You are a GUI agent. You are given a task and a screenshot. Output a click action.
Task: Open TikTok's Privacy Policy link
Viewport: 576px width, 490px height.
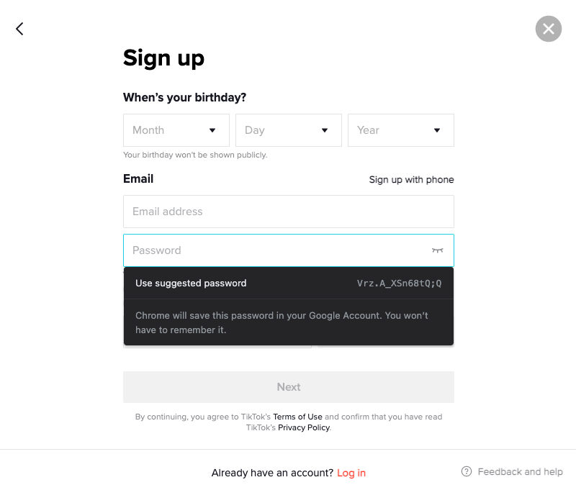(x=304, y=427)
